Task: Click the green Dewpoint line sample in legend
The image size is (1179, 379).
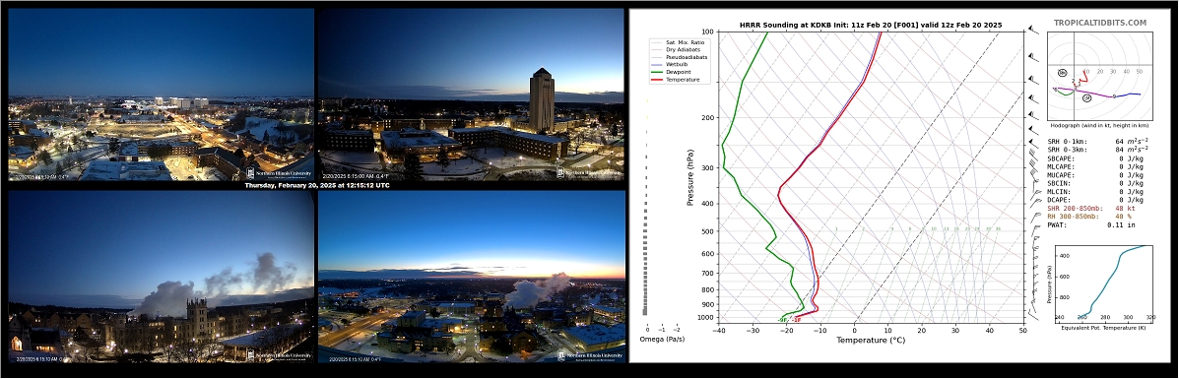Action: point(656,72)
